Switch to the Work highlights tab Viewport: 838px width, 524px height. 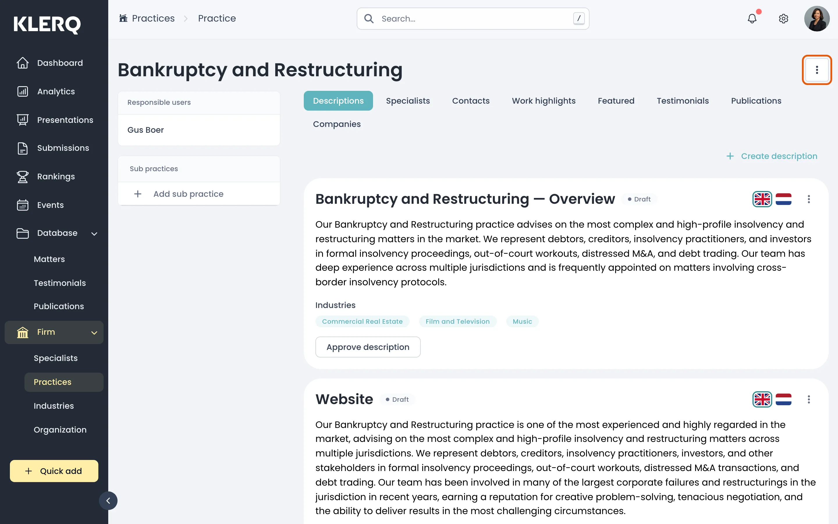click(544, 101)
